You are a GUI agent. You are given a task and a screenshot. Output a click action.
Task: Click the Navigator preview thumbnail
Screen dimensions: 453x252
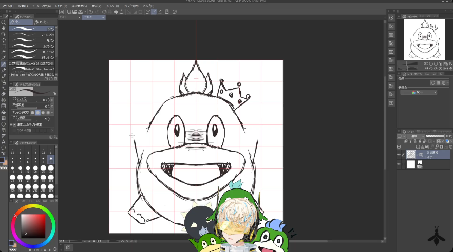tap(425, 40)
